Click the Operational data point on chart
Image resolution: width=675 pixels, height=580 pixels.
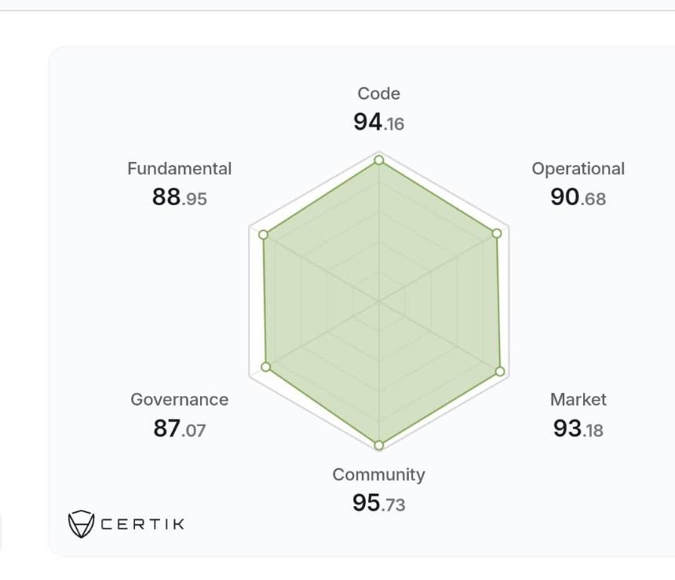(496, 233)
